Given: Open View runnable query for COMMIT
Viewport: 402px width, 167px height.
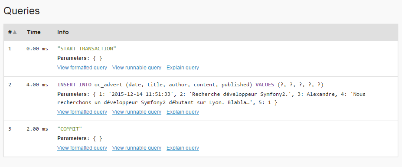Looking at the screenshot, I should 137,148.
